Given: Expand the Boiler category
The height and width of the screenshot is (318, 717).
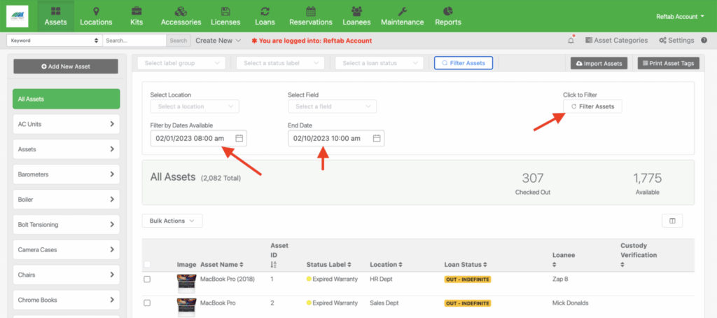Looking at the screenshot, I should [x=67, y=200].
